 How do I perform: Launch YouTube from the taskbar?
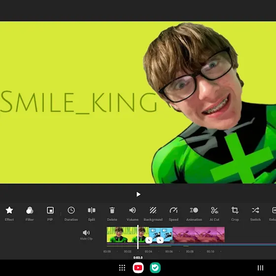(138, 268)
